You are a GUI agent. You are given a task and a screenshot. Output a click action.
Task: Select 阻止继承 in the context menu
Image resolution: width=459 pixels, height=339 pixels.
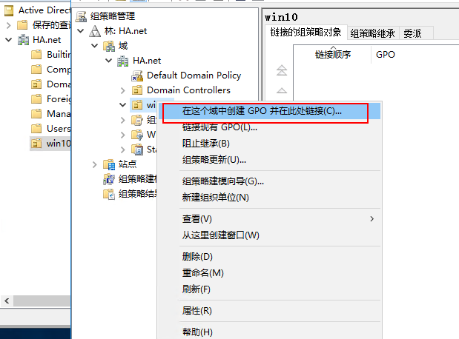pyautogui.click(x=205, y=143)
